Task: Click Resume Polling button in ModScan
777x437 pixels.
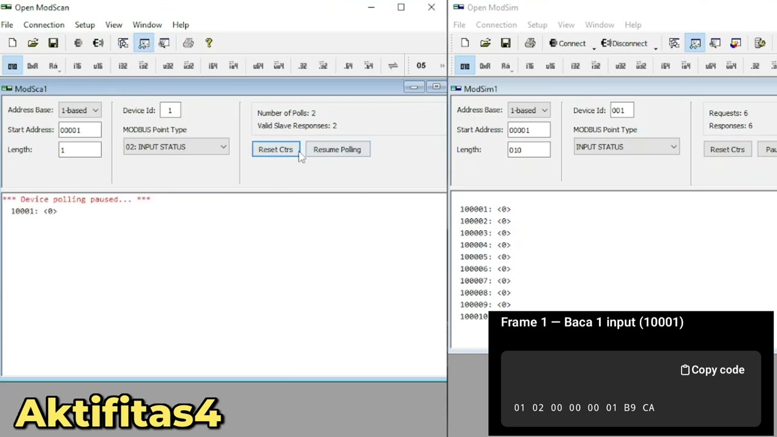Action: (337, 149)
